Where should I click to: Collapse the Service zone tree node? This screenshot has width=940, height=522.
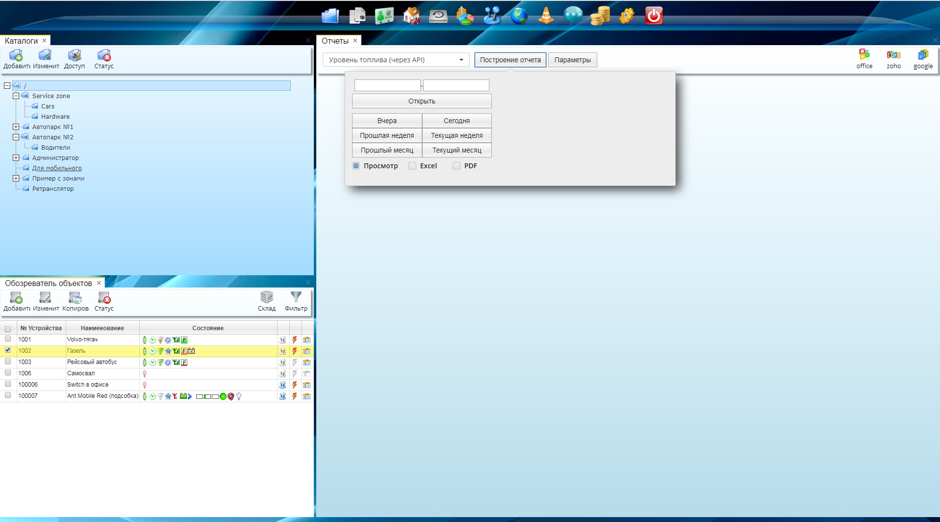click(x=16, y=96)
